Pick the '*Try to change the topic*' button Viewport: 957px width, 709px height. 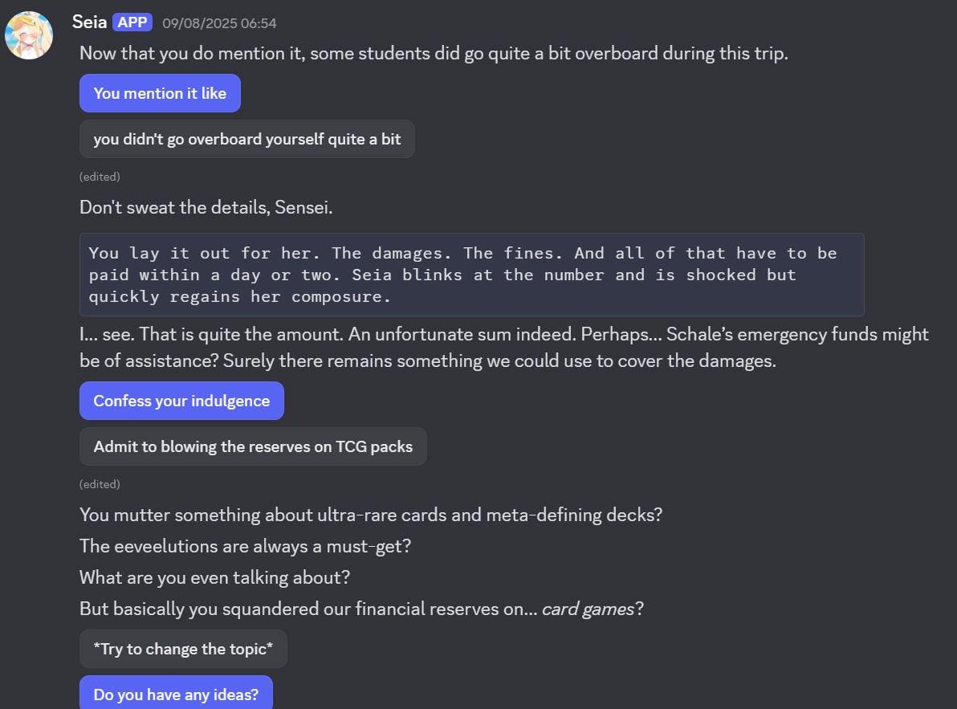(x=183, y=650)
